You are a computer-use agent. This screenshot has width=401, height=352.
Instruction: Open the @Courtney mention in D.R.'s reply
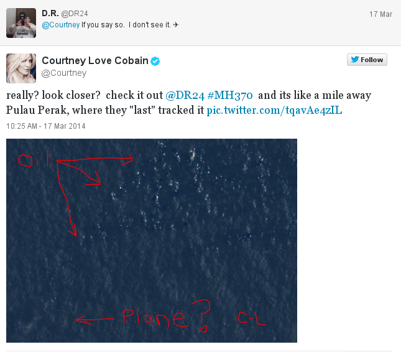pos(60,25)
